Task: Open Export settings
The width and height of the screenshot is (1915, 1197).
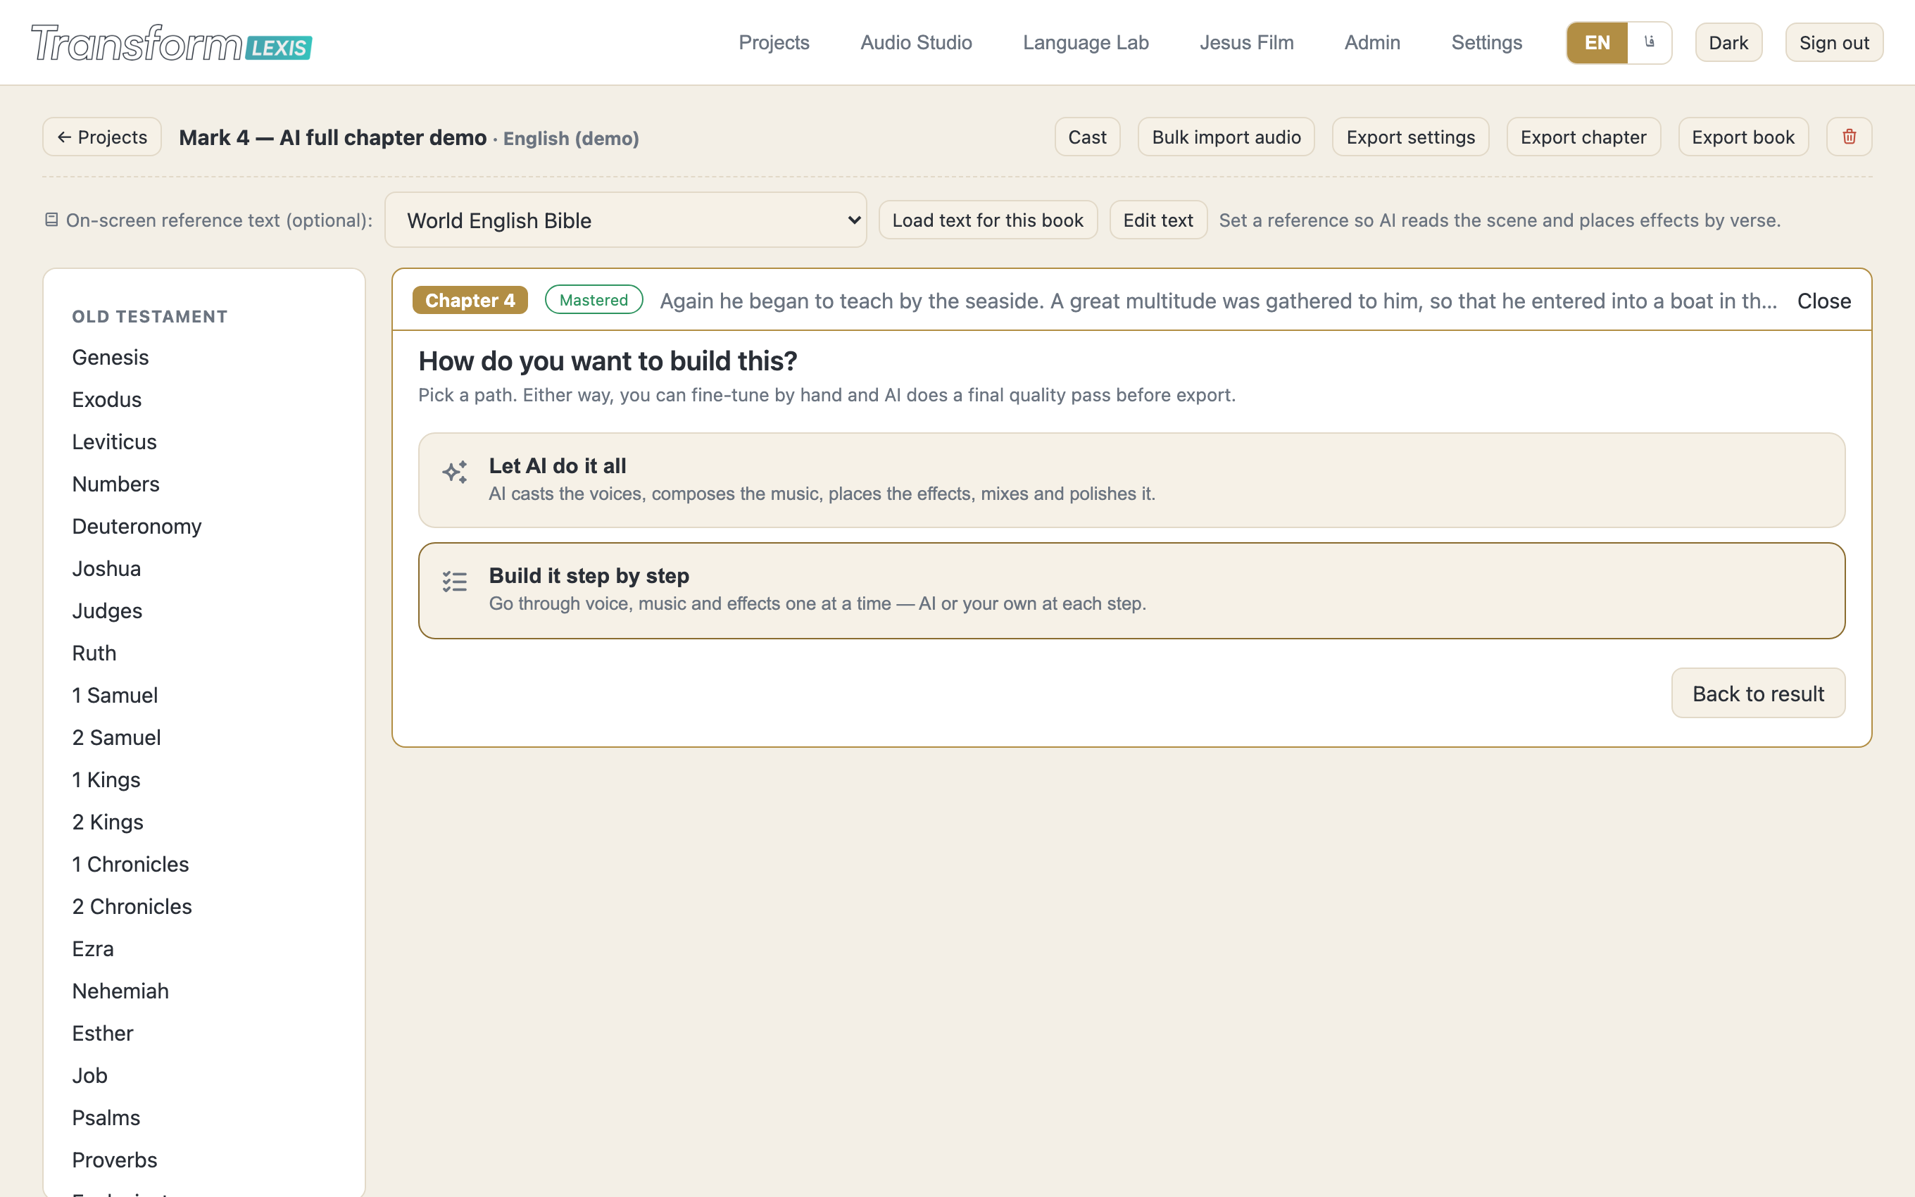Action: pos(1410,137)
